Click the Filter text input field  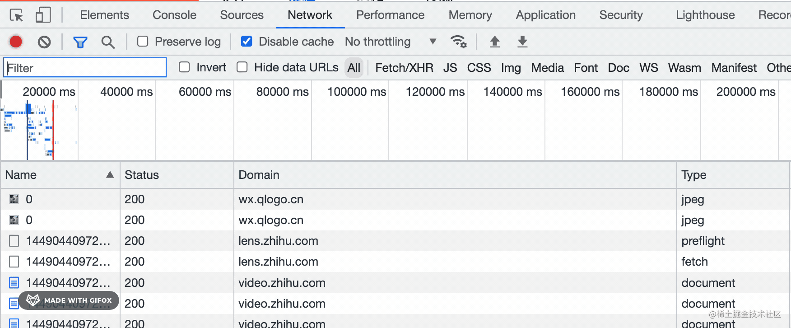coord(85,68)
